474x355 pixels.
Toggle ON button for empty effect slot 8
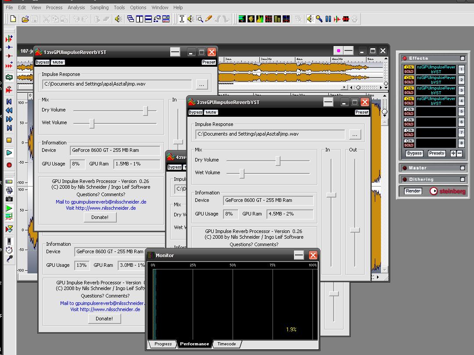[409, 141]
